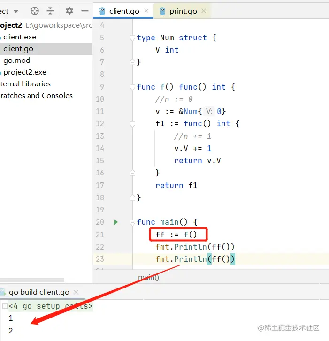Click the green run arrow beside main
This screenshot has height=341, width=329.
click(116, 222)
